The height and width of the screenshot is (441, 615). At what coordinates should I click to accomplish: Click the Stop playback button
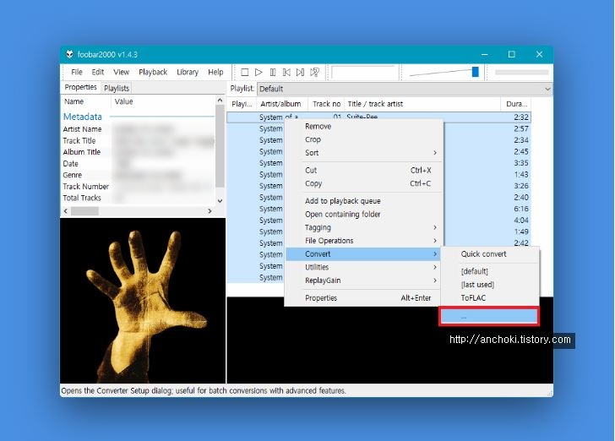click(x=245, y=72)
